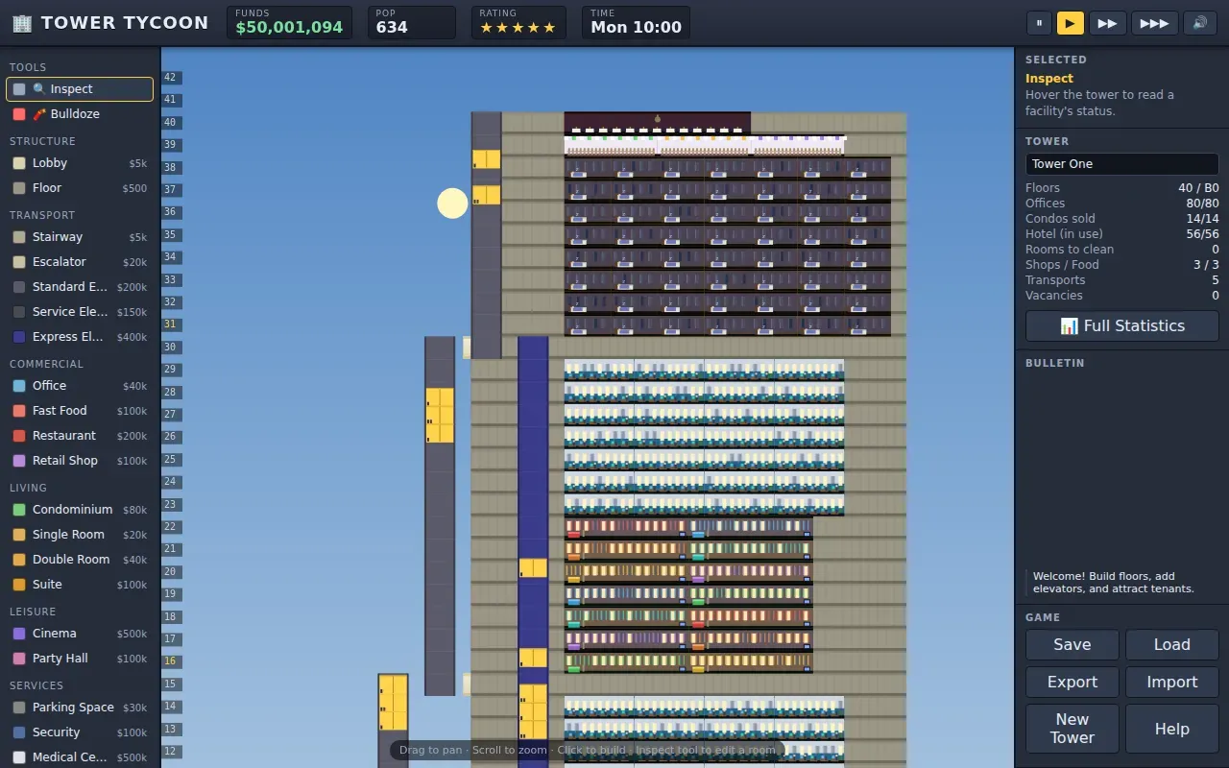Viewport: 1229px width, 768px height.
Task: Load a saved game
Action: 1172,645
